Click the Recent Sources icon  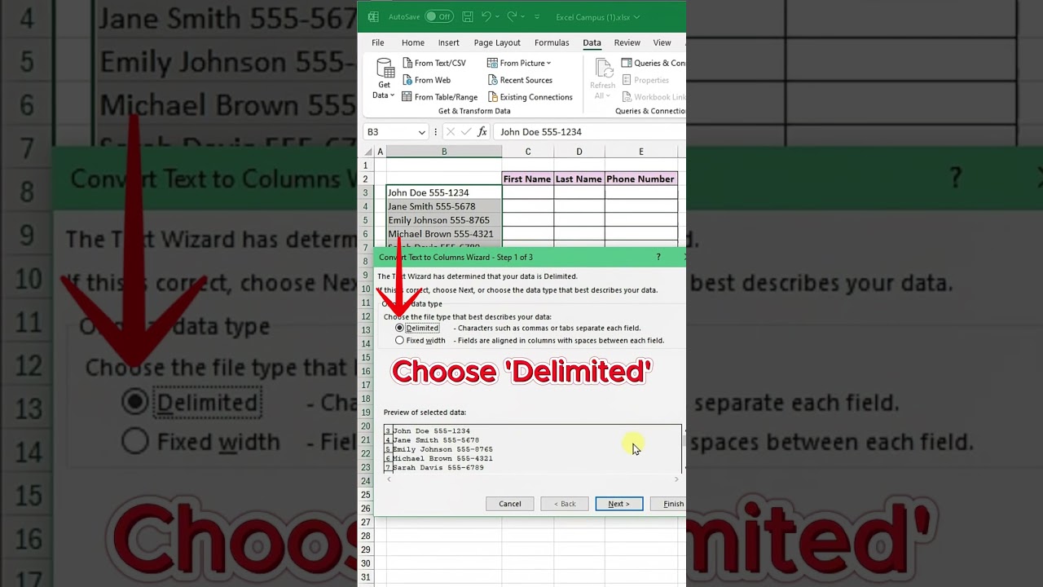[493, 80]
